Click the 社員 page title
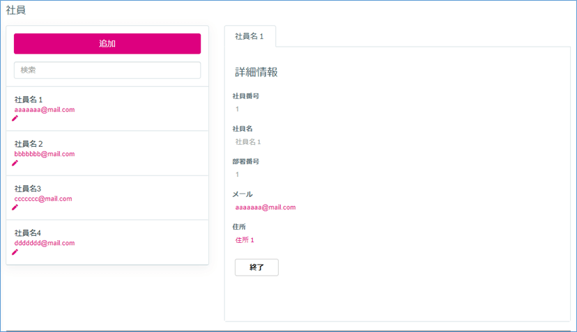 (x=16, y=10)
